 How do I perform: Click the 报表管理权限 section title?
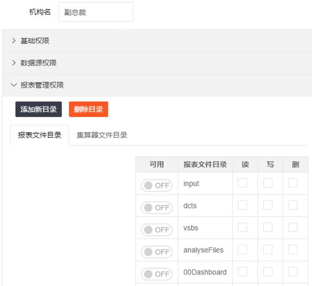(x=42, y=85)
